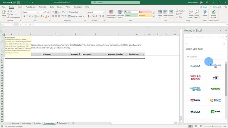Screen dimensions: 228x128
Task: Open the Amount $ column filter dropdown
Action: (x=82, y=54)
